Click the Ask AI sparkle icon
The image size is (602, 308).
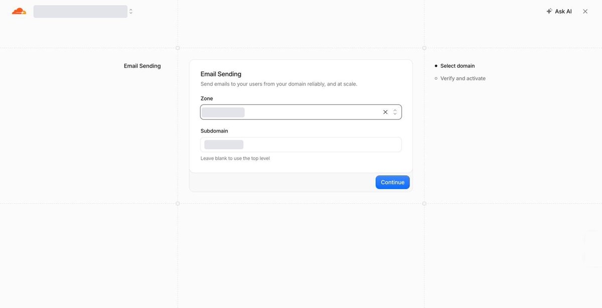549,11
